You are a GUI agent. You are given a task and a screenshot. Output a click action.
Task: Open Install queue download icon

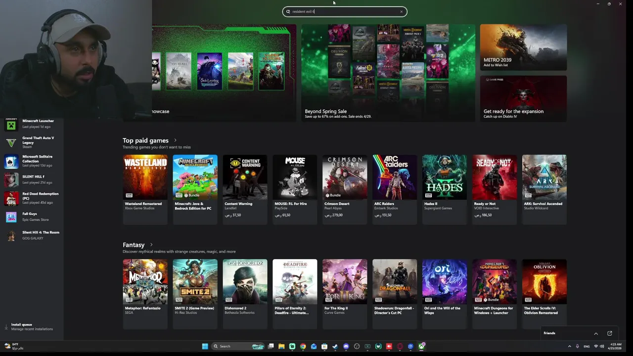click(6, 327)
